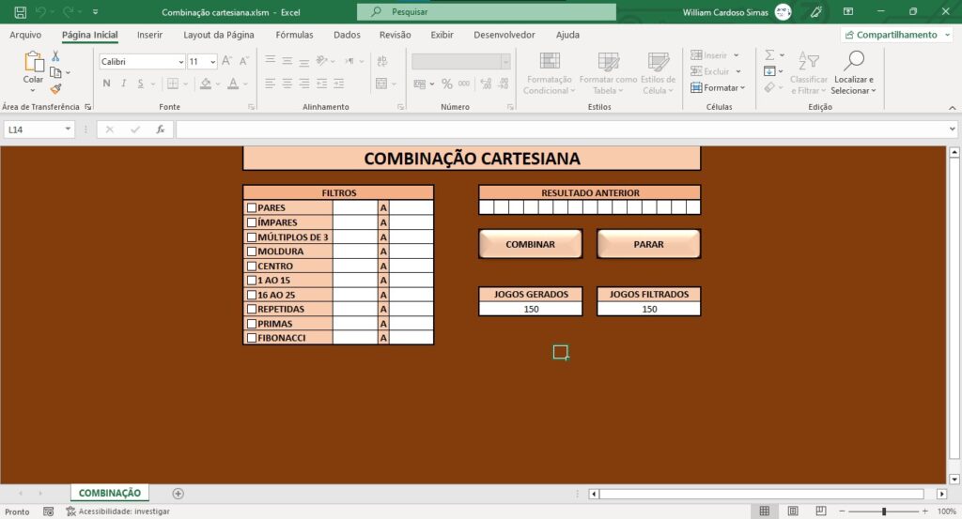Screen dimensions: 962x519
Task: Apply the font color A
Action: (x=233, y=84)
